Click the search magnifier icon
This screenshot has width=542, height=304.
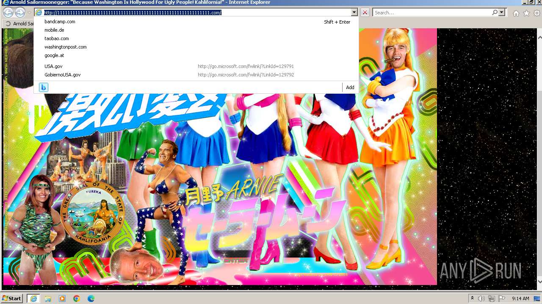[495, 13]
